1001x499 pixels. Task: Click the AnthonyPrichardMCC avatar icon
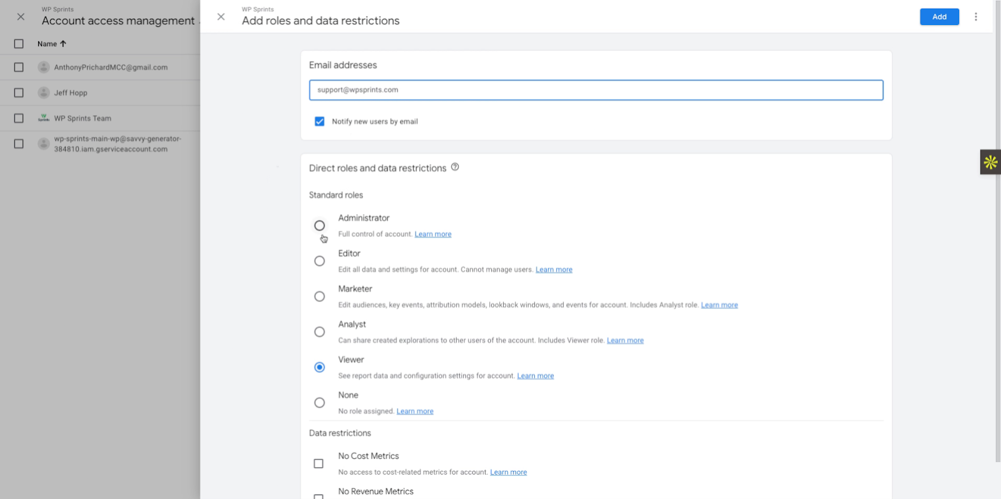point(44,67)
